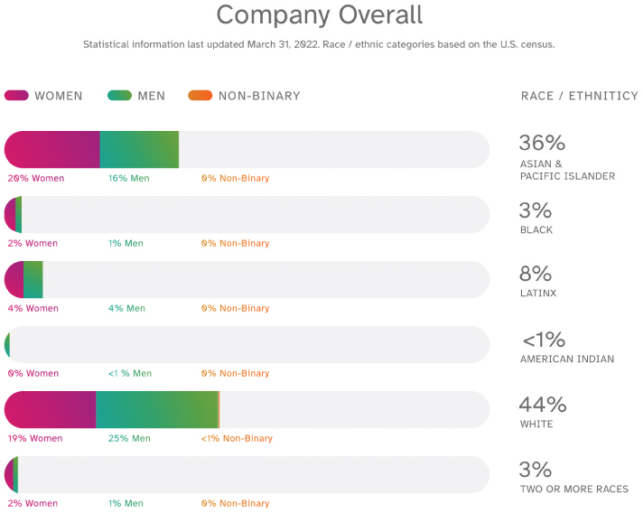Click the green Men segment in Asian bar
The width and height of the screenshot is (643, 513).
(139, 150)
